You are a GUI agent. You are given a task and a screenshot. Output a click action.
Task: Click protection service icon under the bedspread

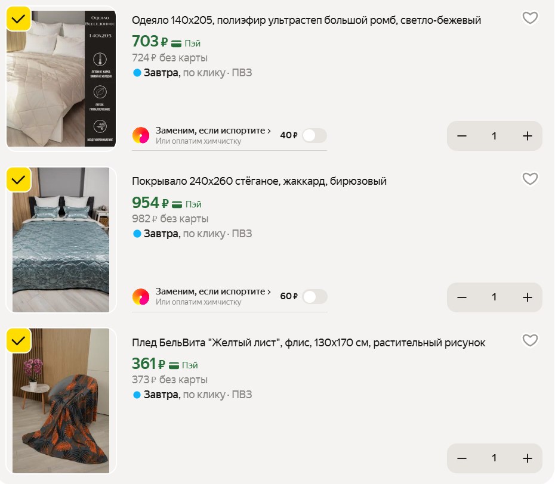coord(141,296)
